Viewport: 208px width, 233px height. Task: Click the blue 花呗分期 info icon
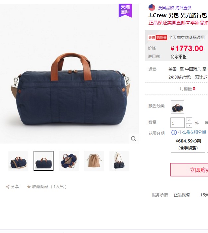click(174, 132)
